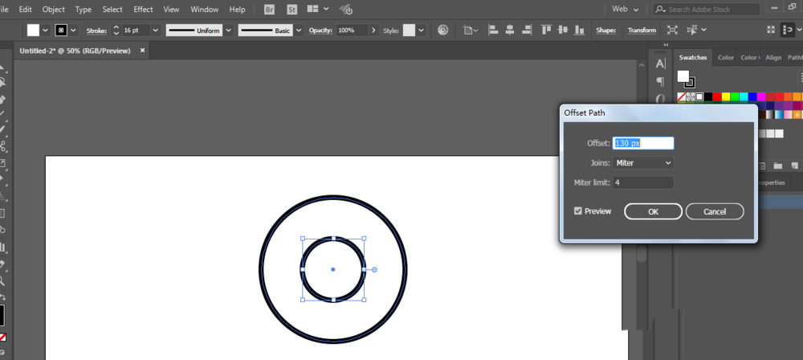Click the Isolate Selected Object icon
This screenshot has height=360, width=803.
(671, 30)
